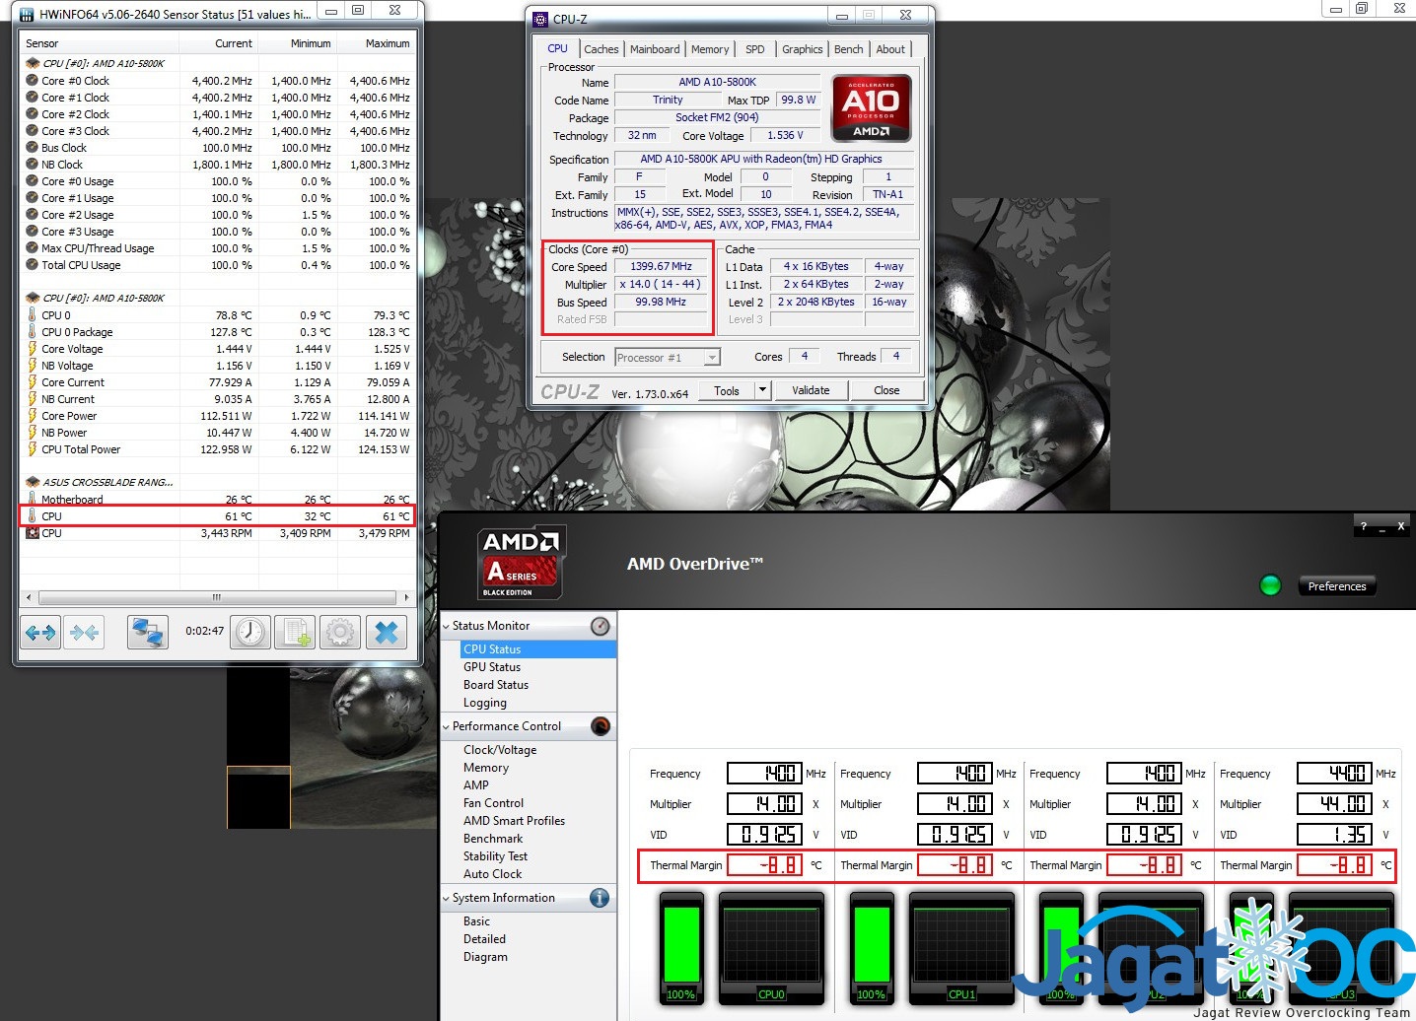Click the Validate button in CPU-Z
1416x1021 pixels.
click(811, 390)
